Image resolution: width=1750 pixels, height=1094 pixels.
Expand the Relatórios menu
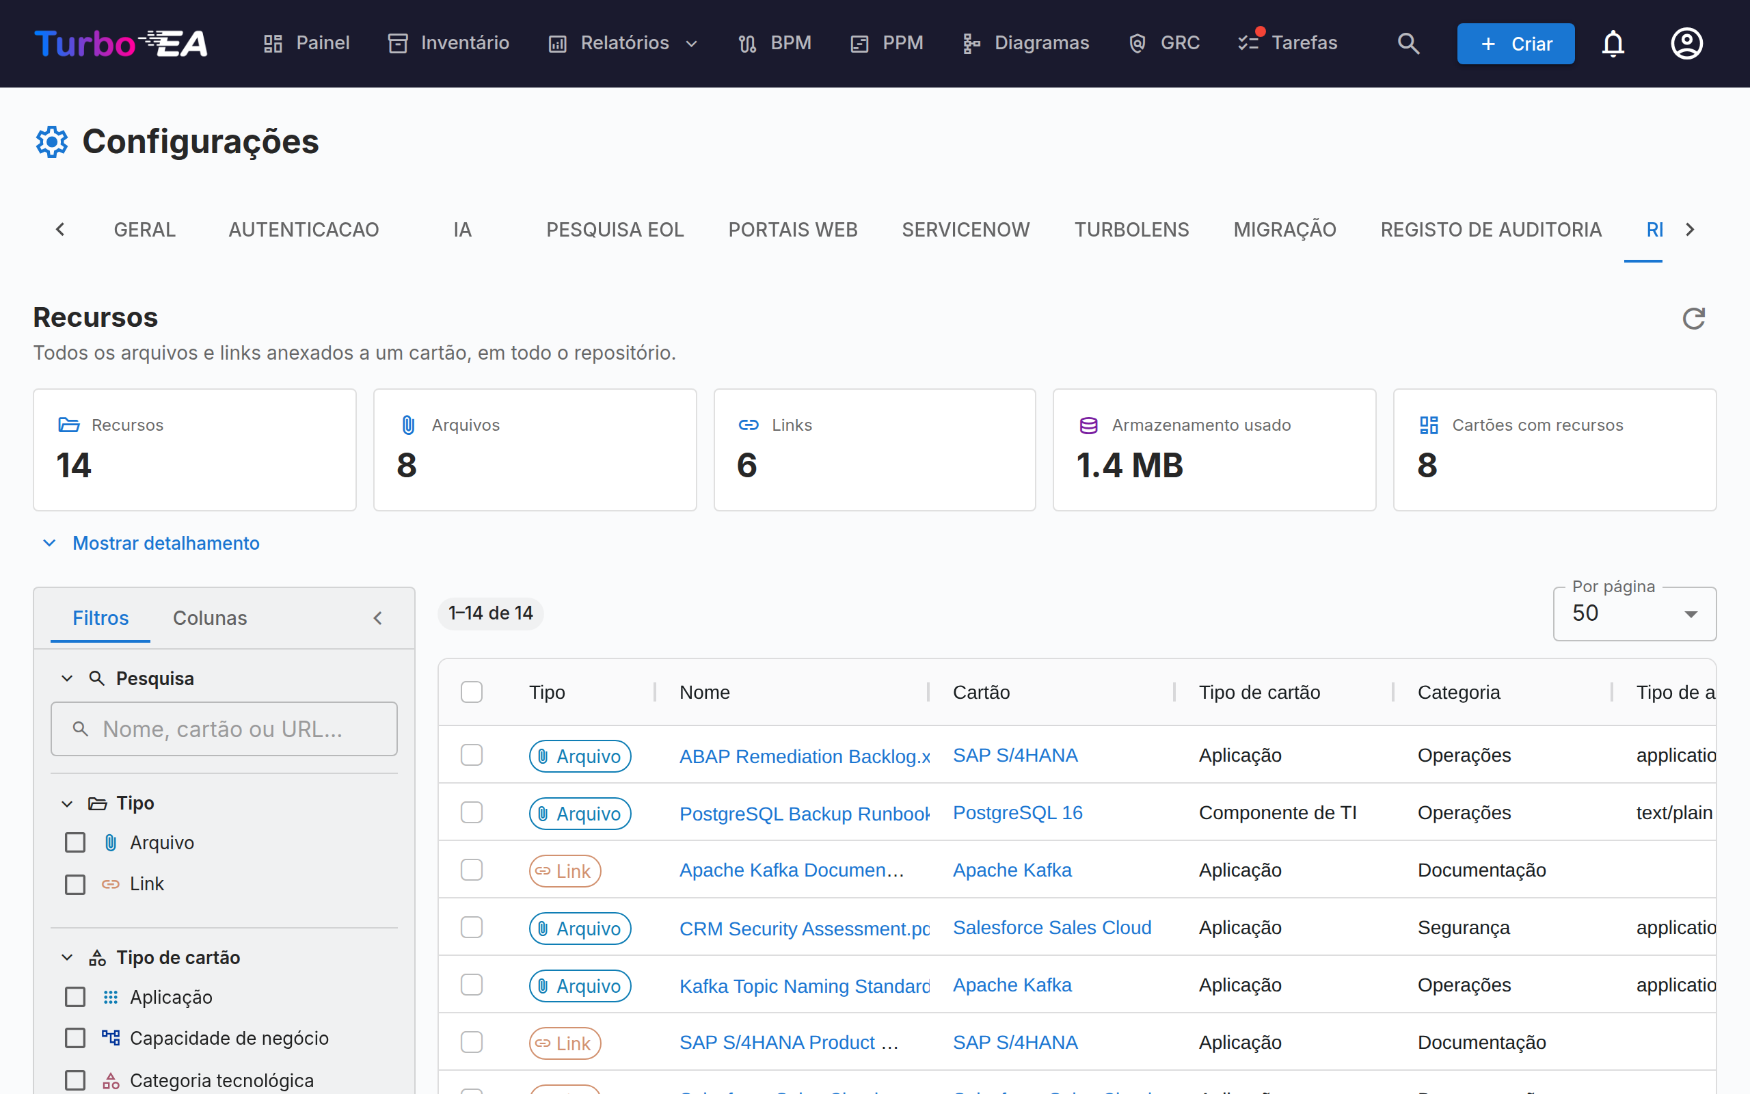pyautogui.click(x=623, y=43)
